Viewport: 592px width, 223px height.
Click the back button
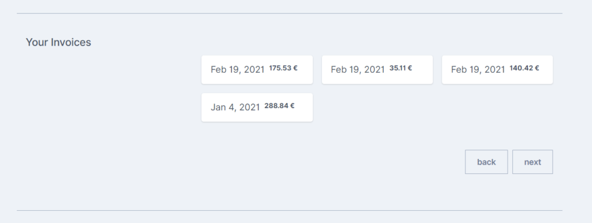pos(486,162)
